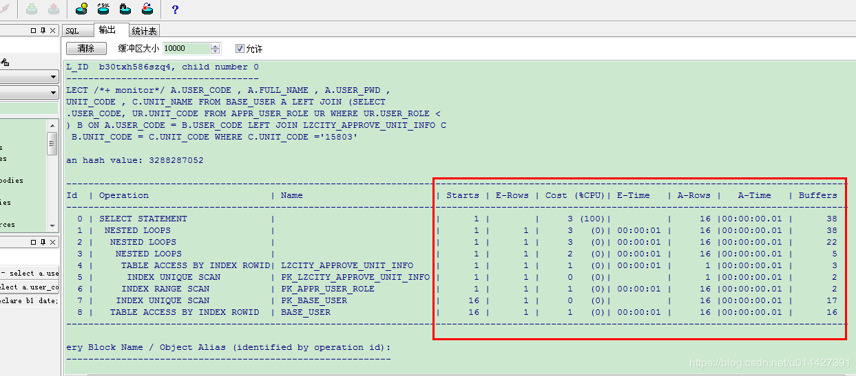Click the 'E-Time' column header text
The width and height of the screenshot is (856, 376).
(634, 195)
